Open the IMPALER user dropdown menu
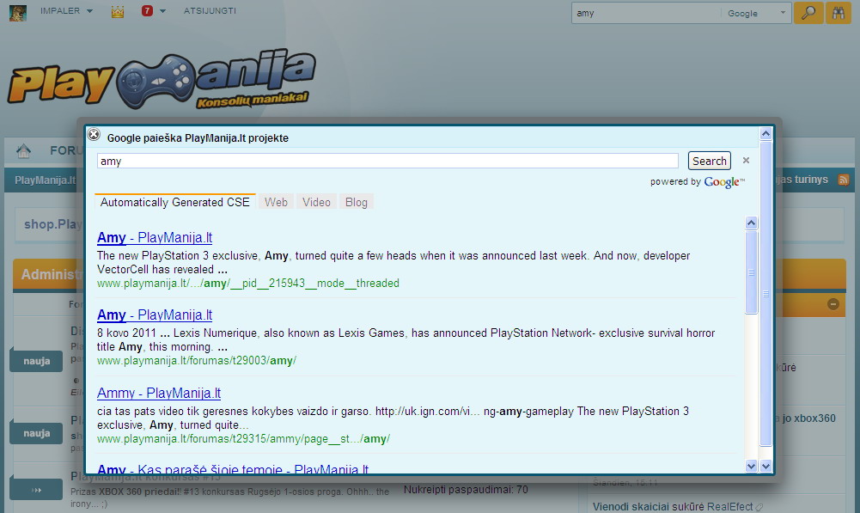 [x=66, y=11]
